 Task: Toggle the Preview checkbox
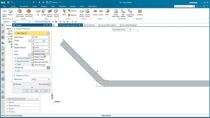[x=14, y=84]
